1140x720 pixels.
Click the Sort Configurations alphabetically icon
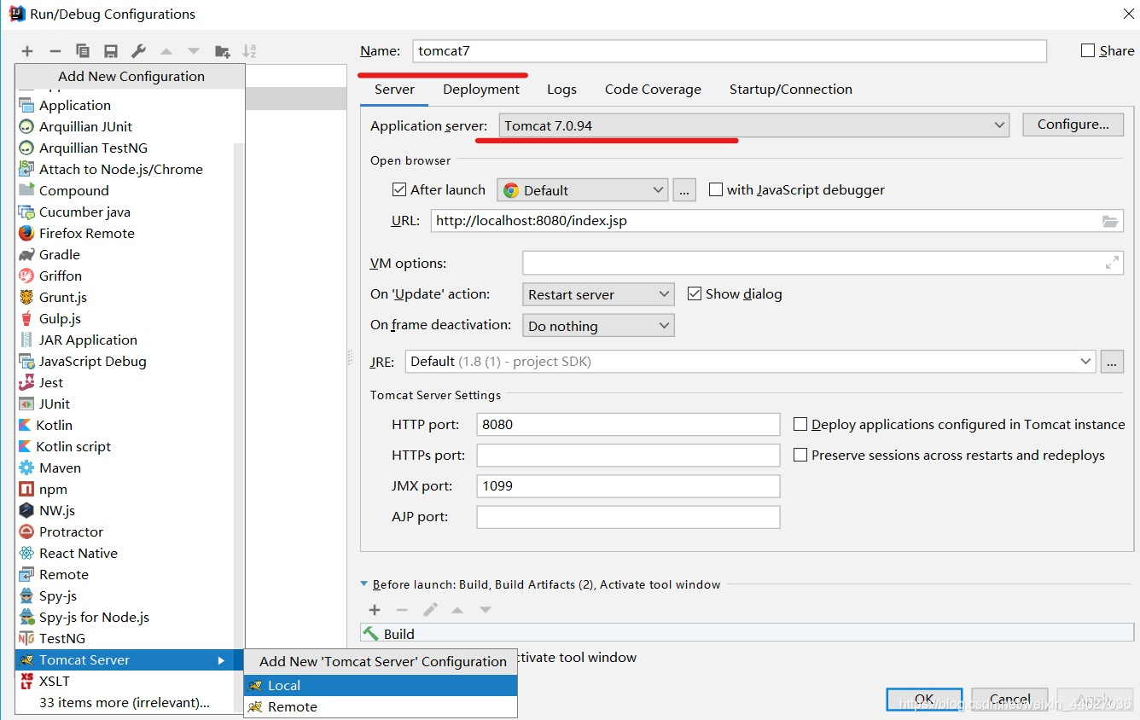coord(249,51)
